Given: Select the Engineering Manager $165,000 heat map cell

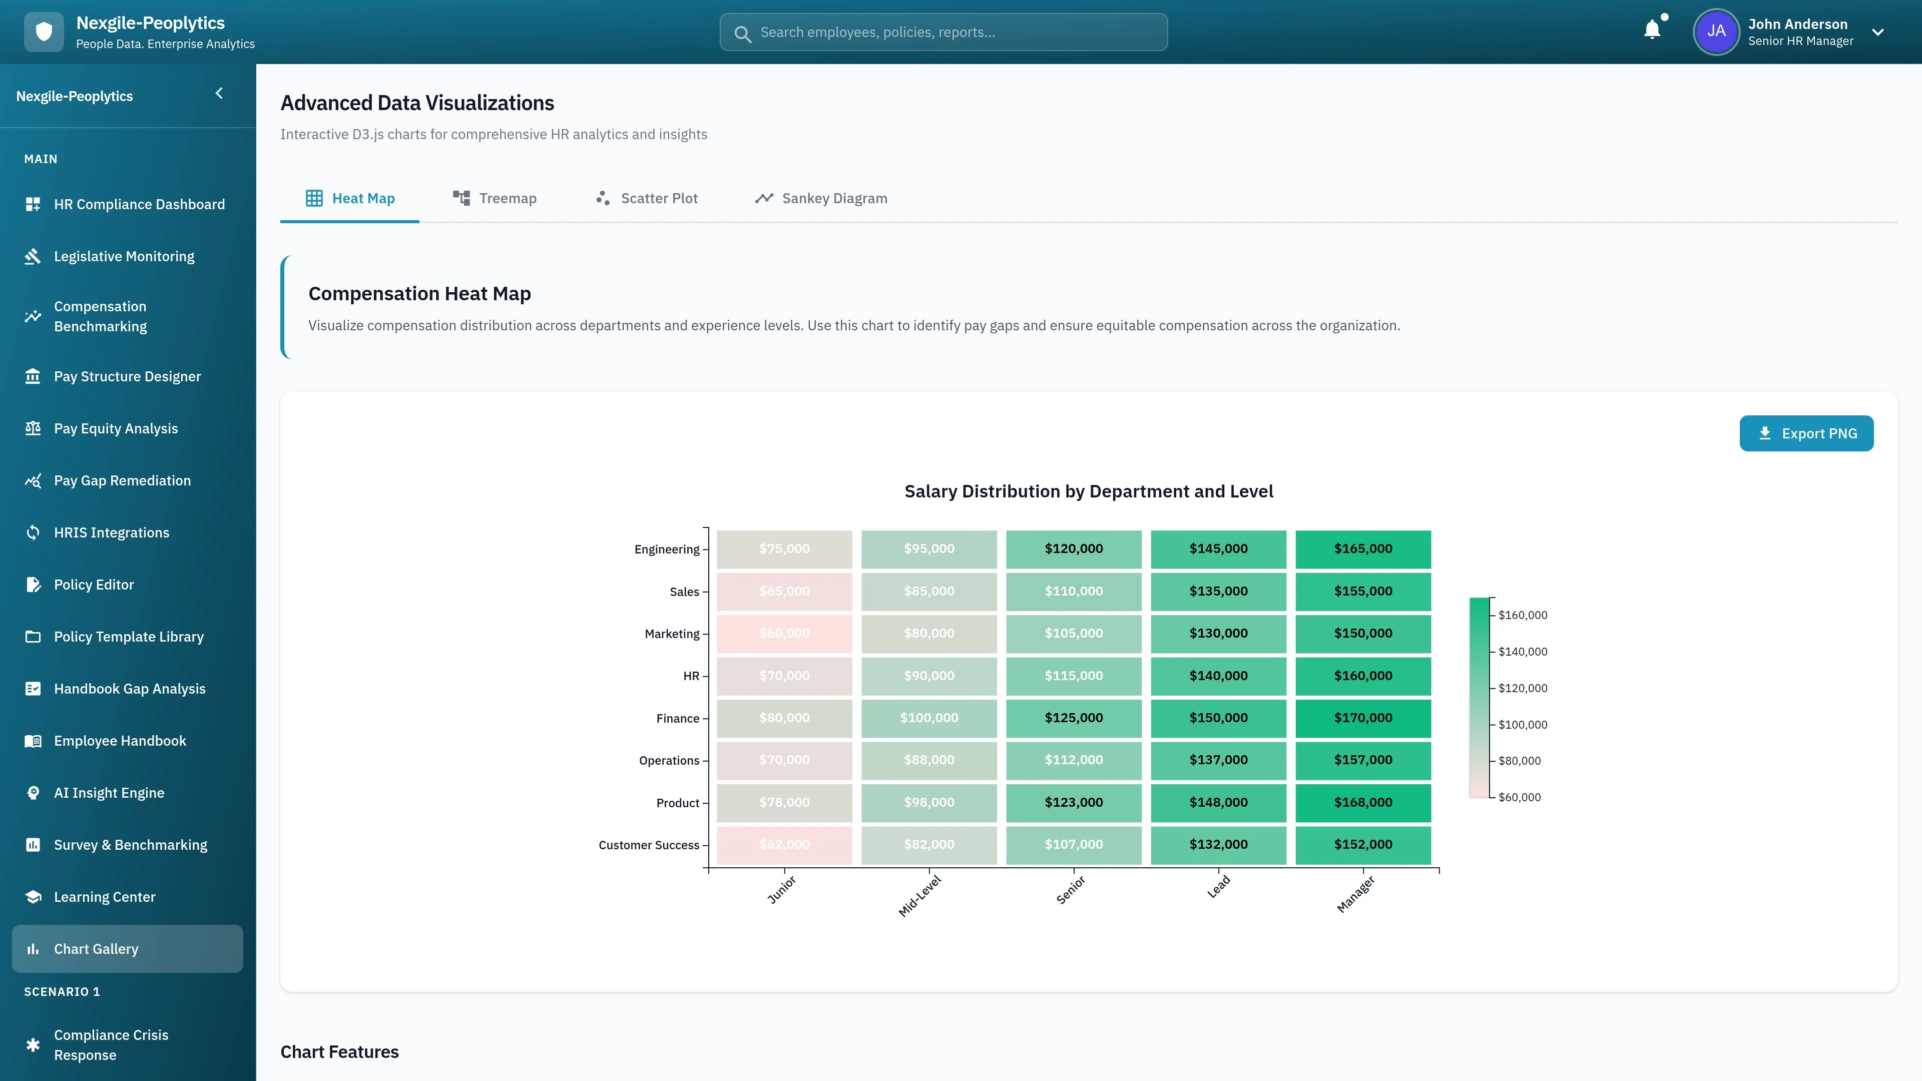Looking at the screenshot, I should click(x=1362, y=549).
